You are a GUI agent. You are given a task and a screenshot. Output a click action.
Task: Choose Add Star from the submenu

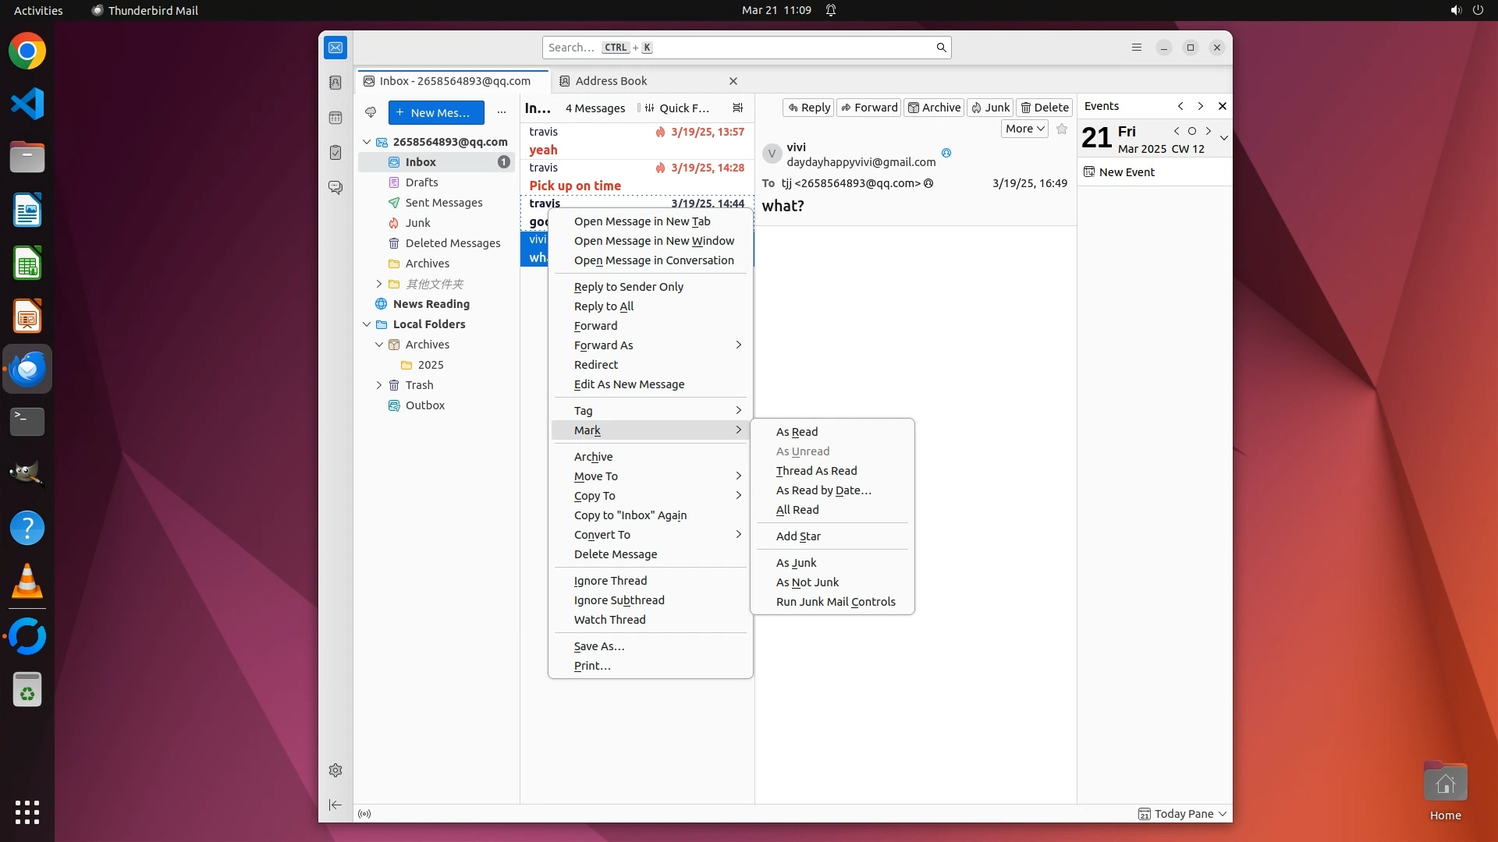click(x=798, y=536)
